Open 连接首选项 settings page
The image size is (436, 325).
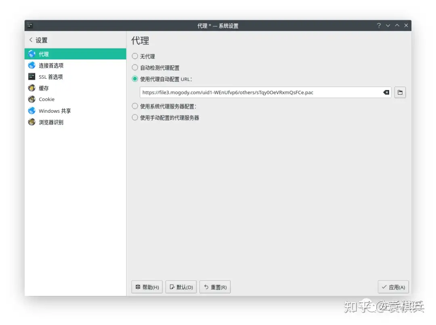click(x=75, y=65)
